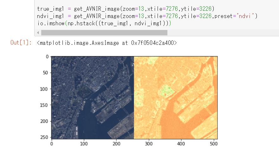The width and height of the screenshot is (279, 149).
Task: Click the true-color satellite image half
Action: click(93, 98)
